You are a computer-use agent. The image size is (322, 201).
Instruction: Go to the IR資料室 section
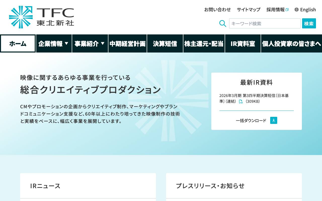[x=243, y=43]
